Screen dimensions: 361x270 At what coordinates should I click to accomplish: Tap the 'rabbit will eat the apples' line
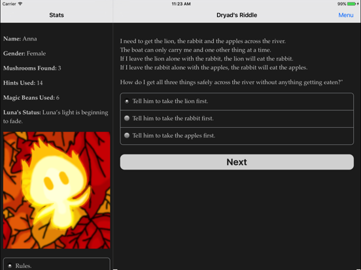214,68
